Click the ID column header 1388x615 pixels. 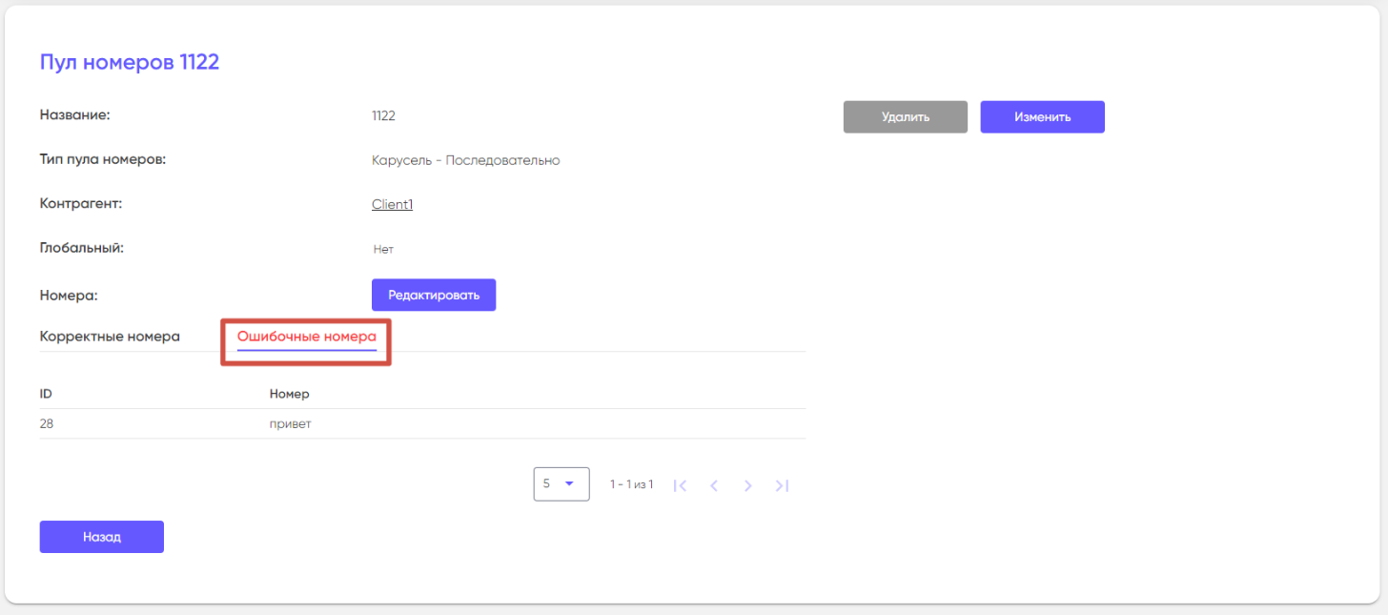[x=46, y=394]
